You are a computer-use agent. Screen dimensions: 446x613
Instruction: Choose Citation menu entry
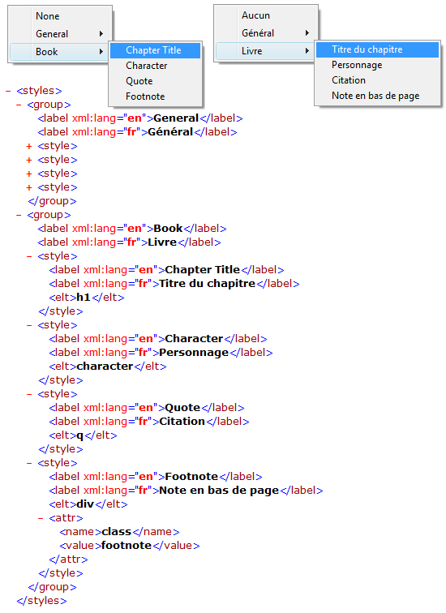pyautogui.click(x=377, y=80)
